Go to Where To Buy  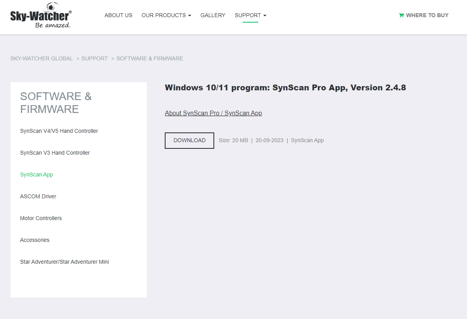[x=423, y=15]
